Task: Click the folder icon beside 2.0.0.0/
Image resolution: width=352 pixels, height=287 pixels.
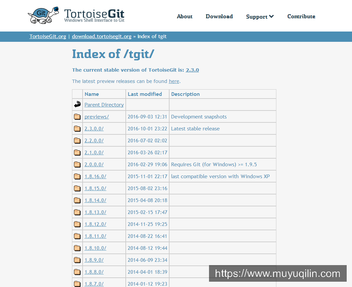Action: point(77,164)
